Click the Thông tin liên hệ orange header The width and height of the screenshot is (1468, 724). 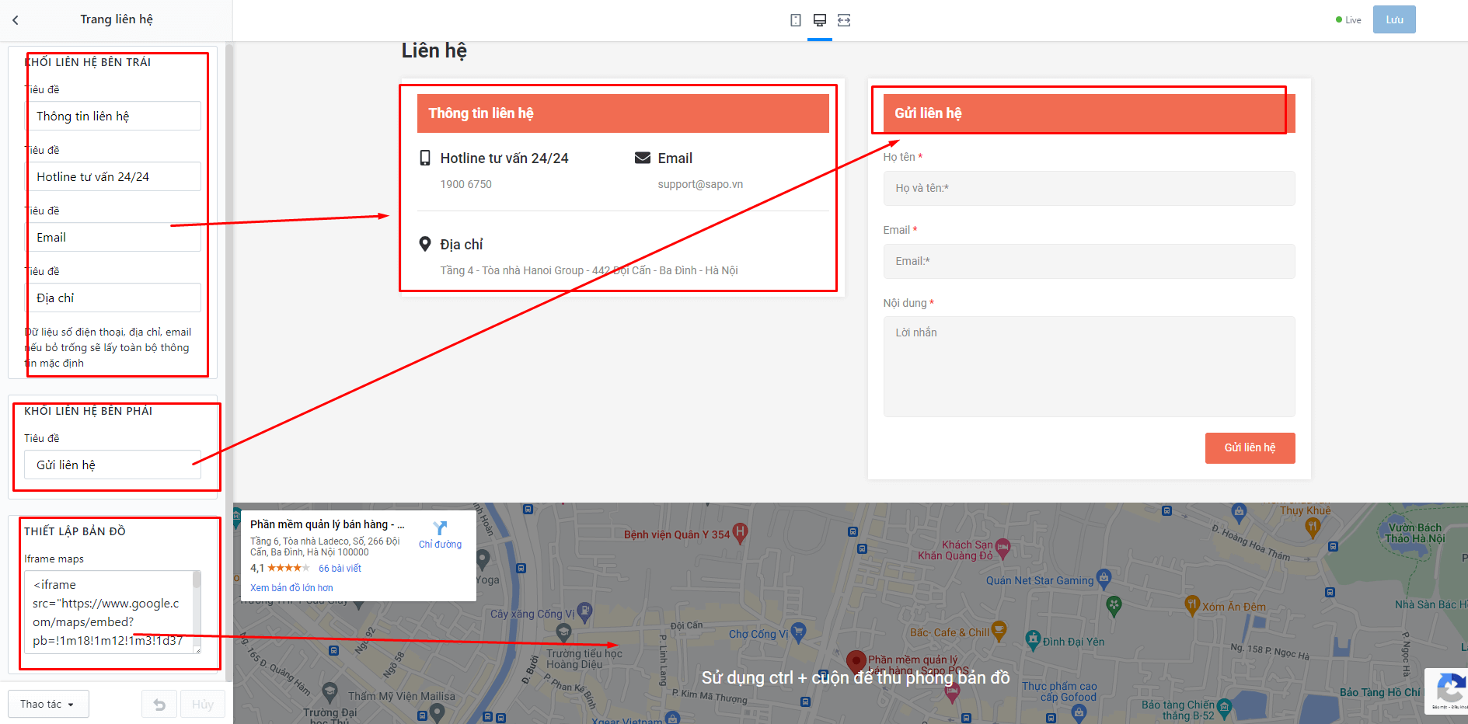pyautogui.click(x=623, y=113)
